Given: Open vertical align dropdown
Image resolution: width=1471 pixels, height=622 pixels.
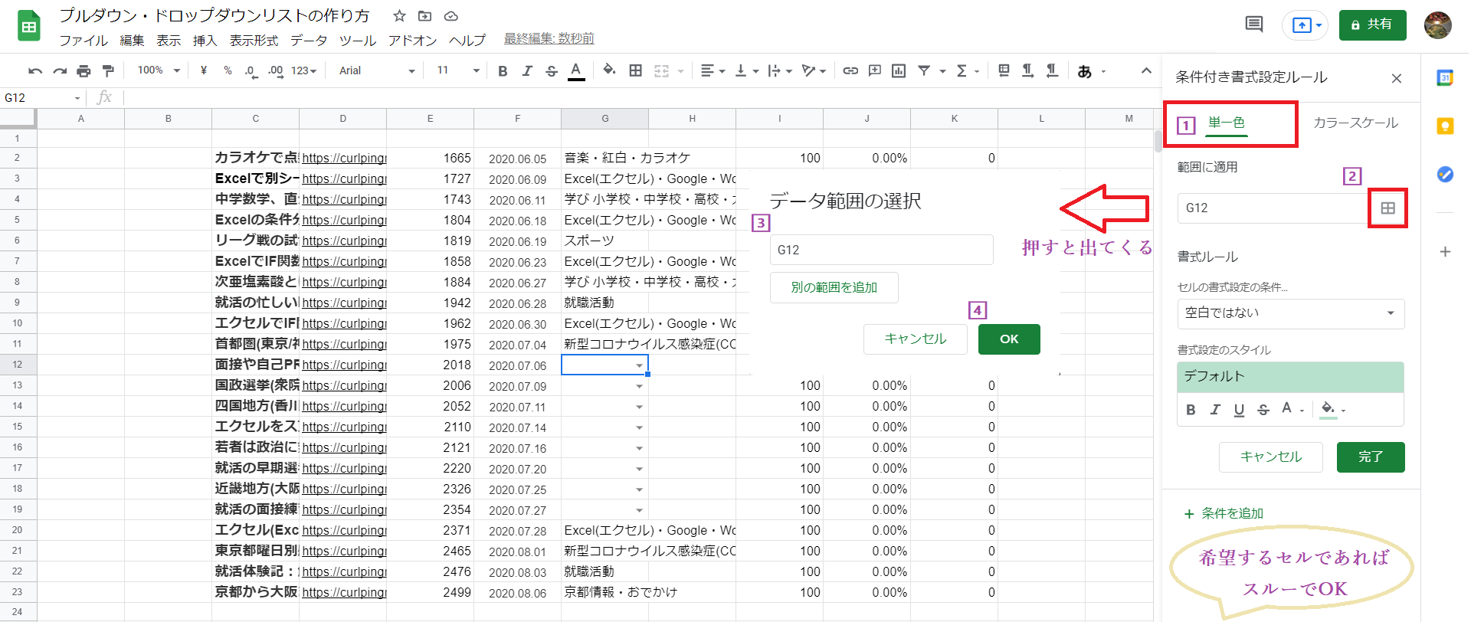Looking at the screenshot, I should point(746,70).
